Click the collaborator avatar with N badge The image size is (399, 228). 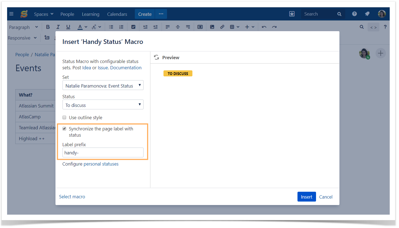[x=364, y=53]
